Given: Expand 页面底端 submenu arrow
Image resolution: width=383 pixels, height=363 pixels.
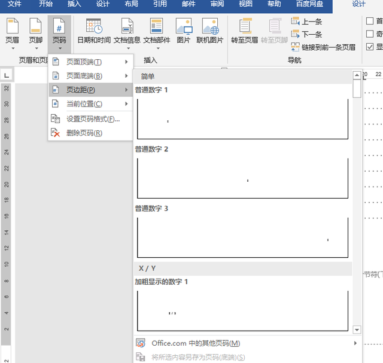Looking at the screenshot, I should pyautogui.click(x=126, y=76).
